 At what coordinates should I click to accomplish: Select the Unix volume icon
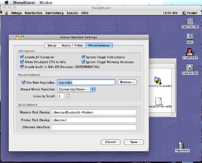[190, 37]
